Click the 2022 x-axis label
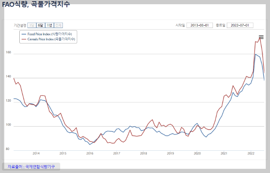Viewport: 270px width, 173px height. click(251, 153)
